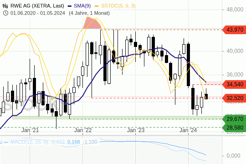Click the 48,000 y-axis label
246x164 pixels.
(235, 10)
